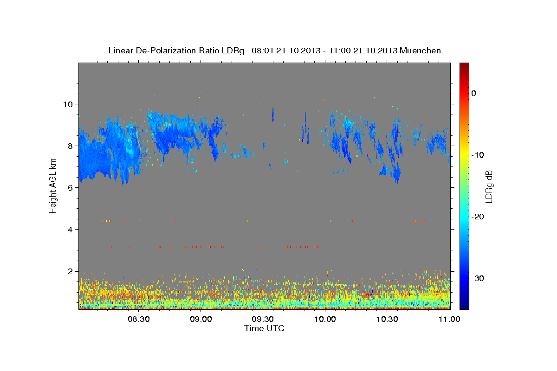Pick the dark red top of colorbar
This screenshot has width=557, height=371.
[x=464, y=66]
